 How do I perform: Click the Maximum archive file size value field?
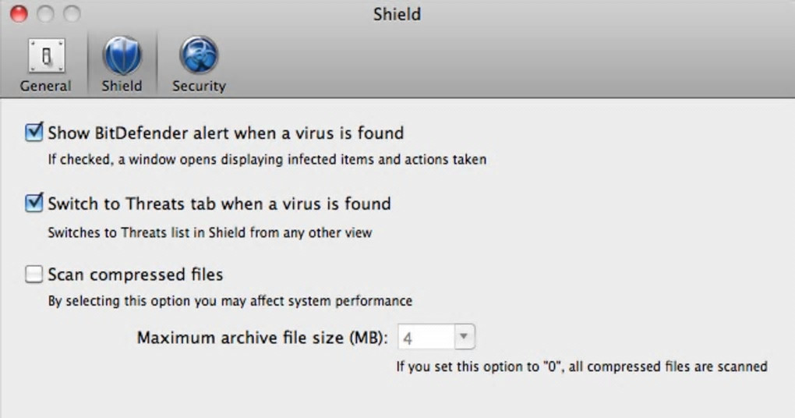tap(426, 338)
